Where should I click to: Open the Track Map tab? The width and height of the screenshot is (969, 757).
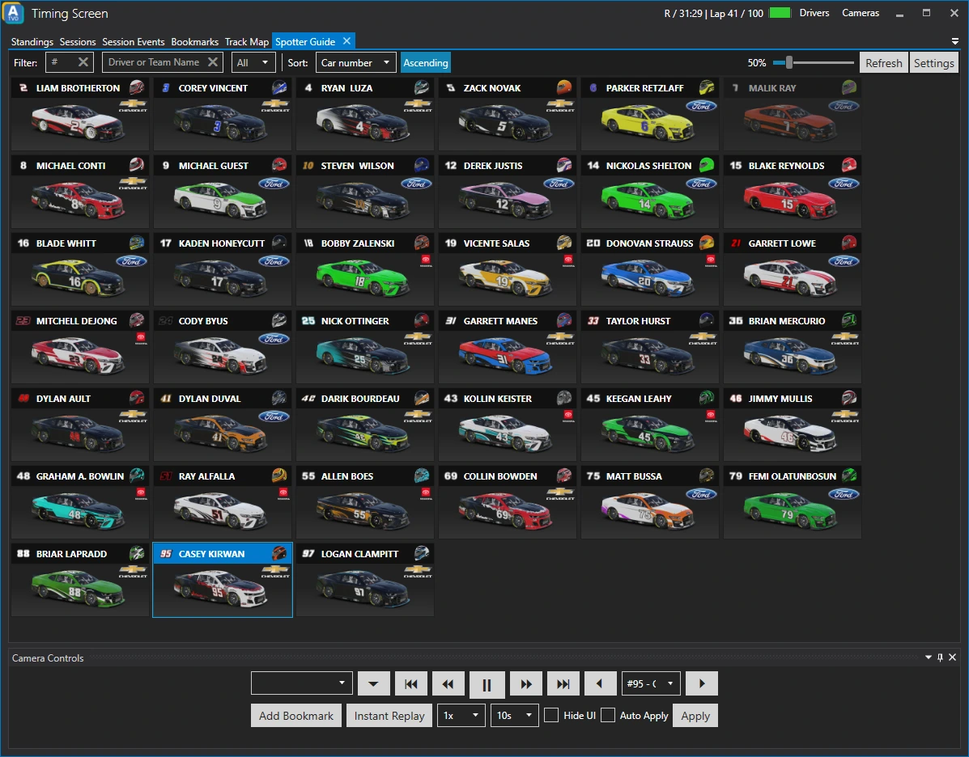[x=247, y=41]
